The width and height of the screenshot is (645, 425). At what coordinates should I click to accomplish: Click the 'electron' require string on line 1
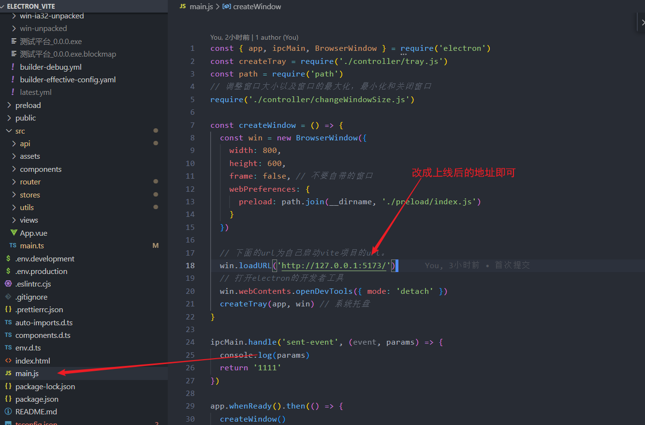click(x=464, y=48)
